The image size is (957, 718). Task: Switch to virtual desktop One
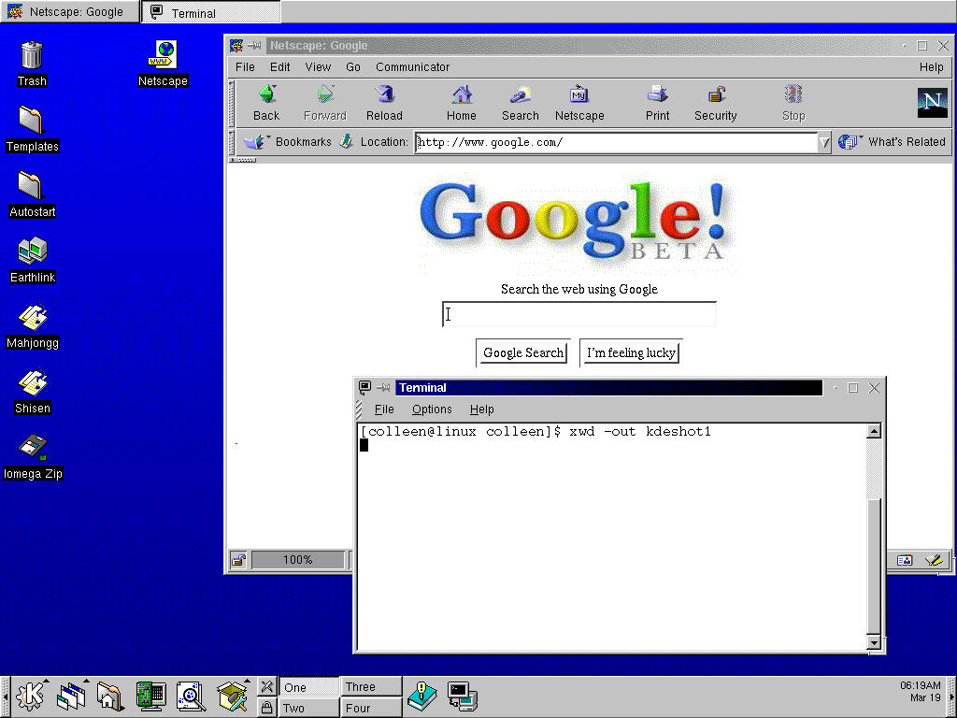308,687
